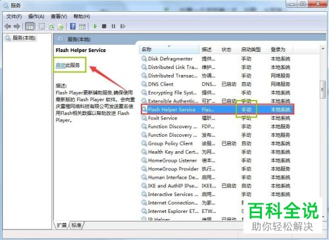Click the gear icon beside HomeGroup Provider
The image size is (329, 240).
pos(144,169)
